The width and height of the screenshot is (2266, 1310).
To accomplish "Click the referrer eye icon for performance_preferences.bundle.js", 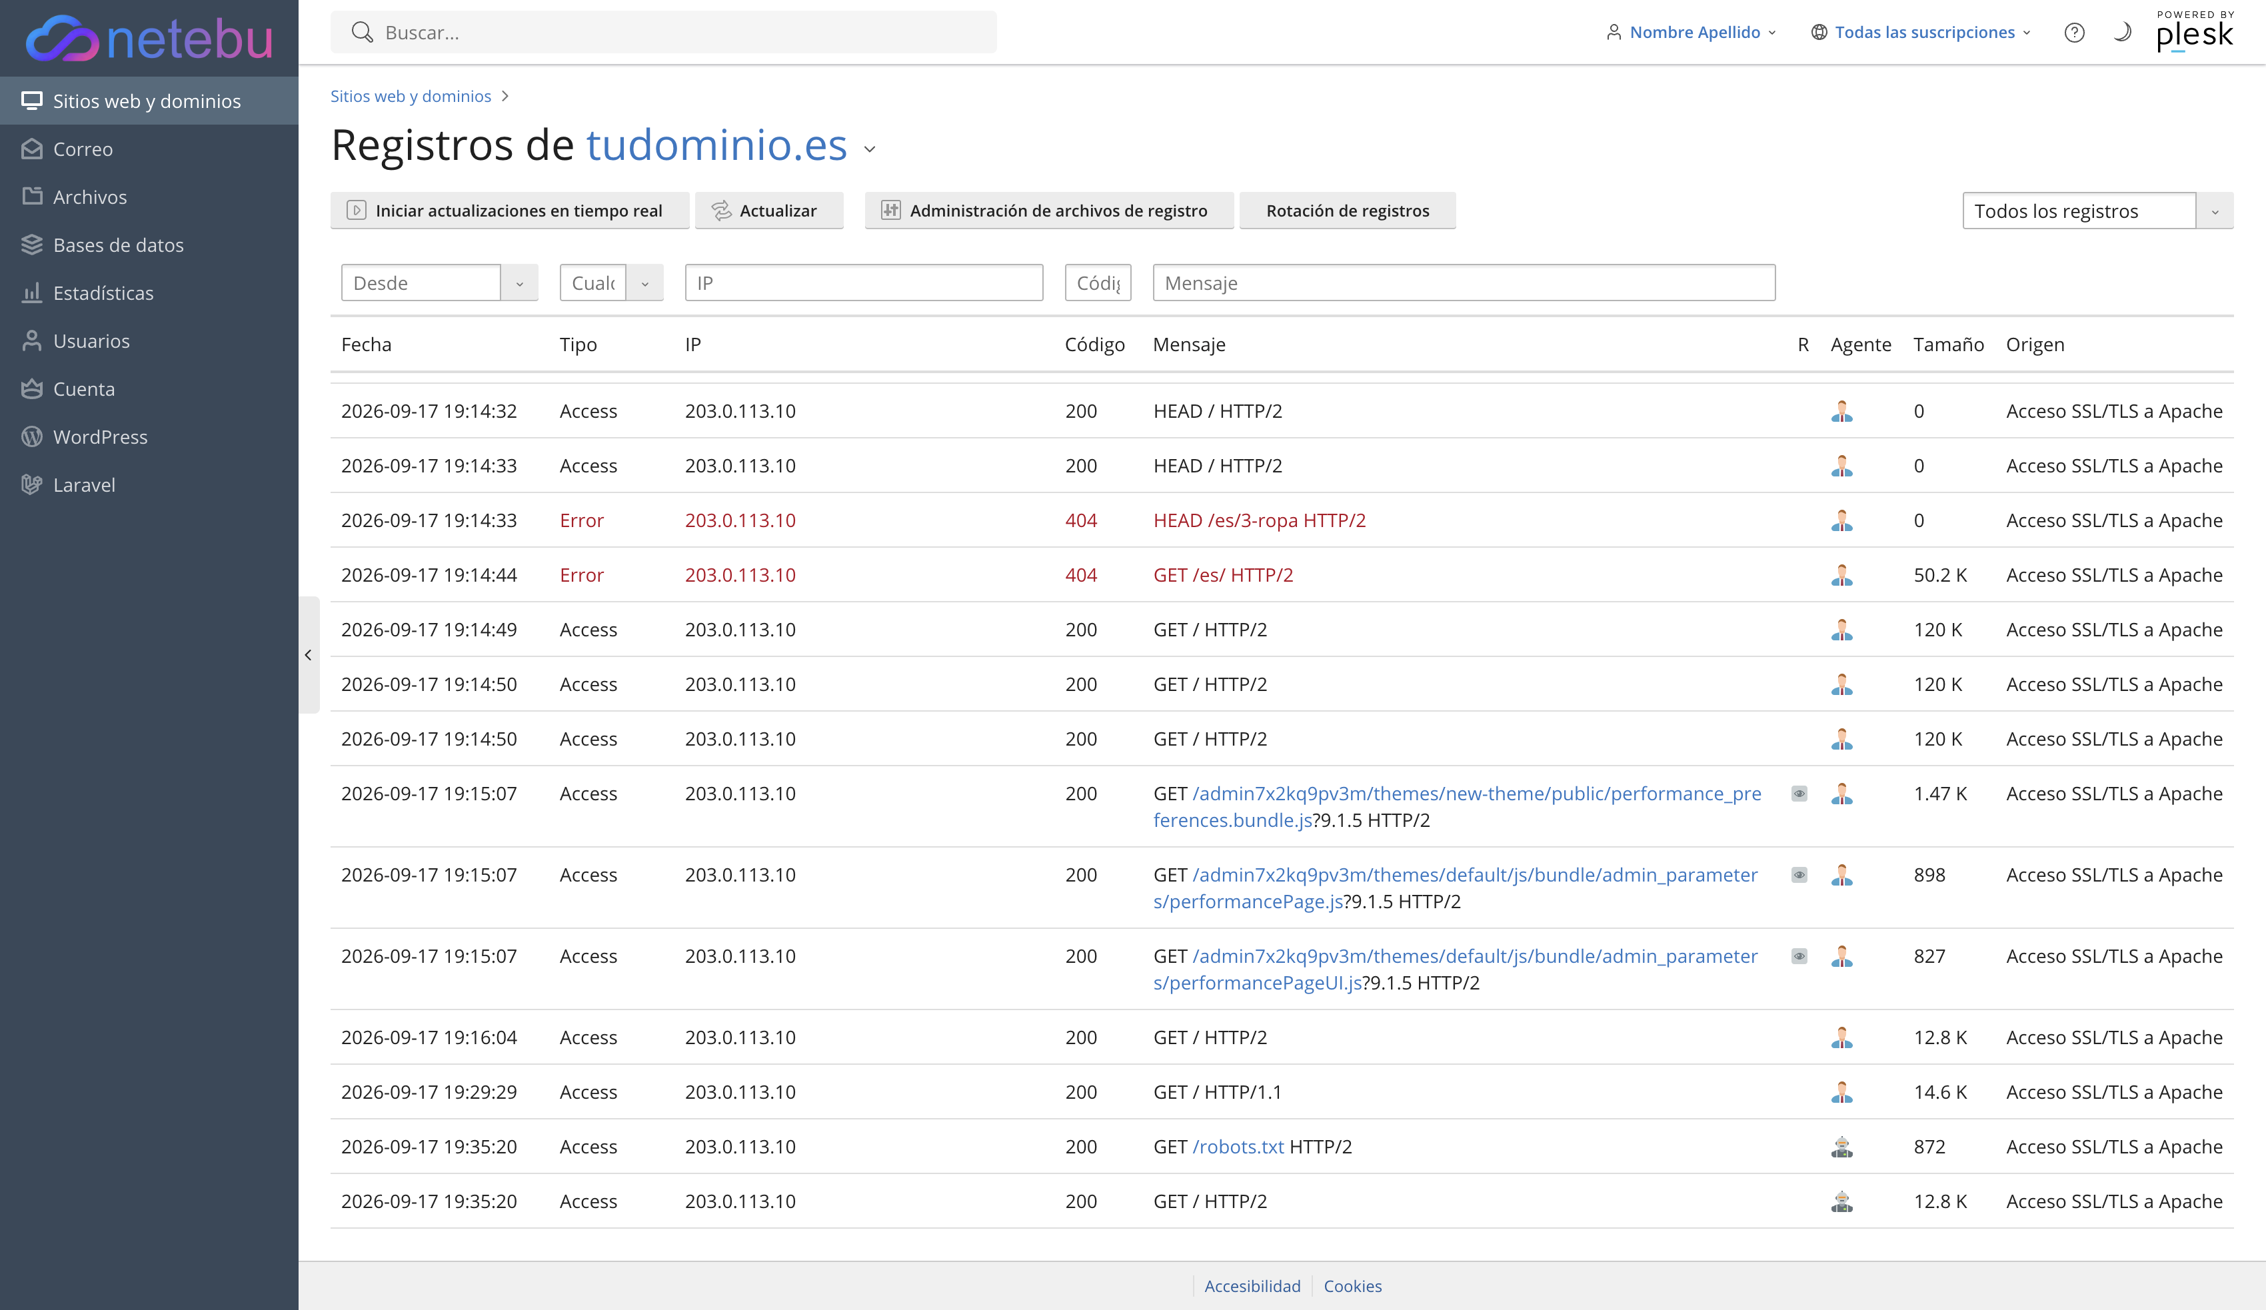I will click(1799, 794).
